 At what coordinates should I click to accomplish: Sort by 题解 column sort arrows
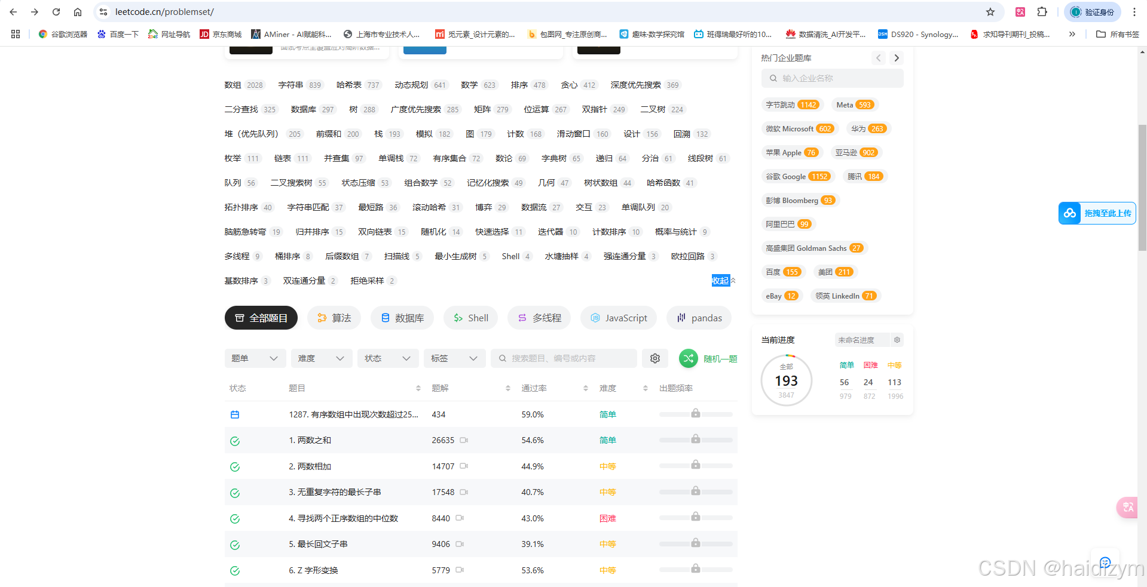point(508,388)
